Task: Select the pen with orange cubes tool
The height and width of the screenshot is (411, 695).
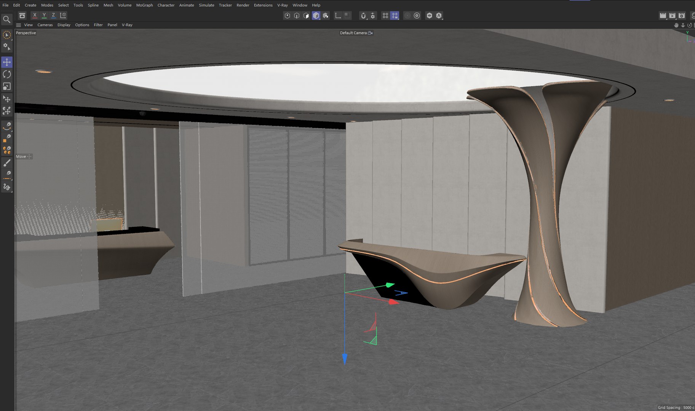Action: pos(7,150)
